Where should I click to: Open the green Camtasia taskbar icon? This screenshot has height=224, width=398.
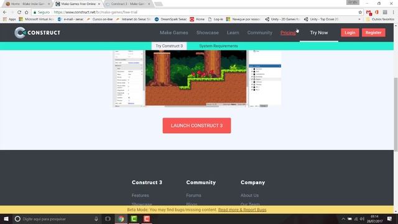tap(134, 219)
